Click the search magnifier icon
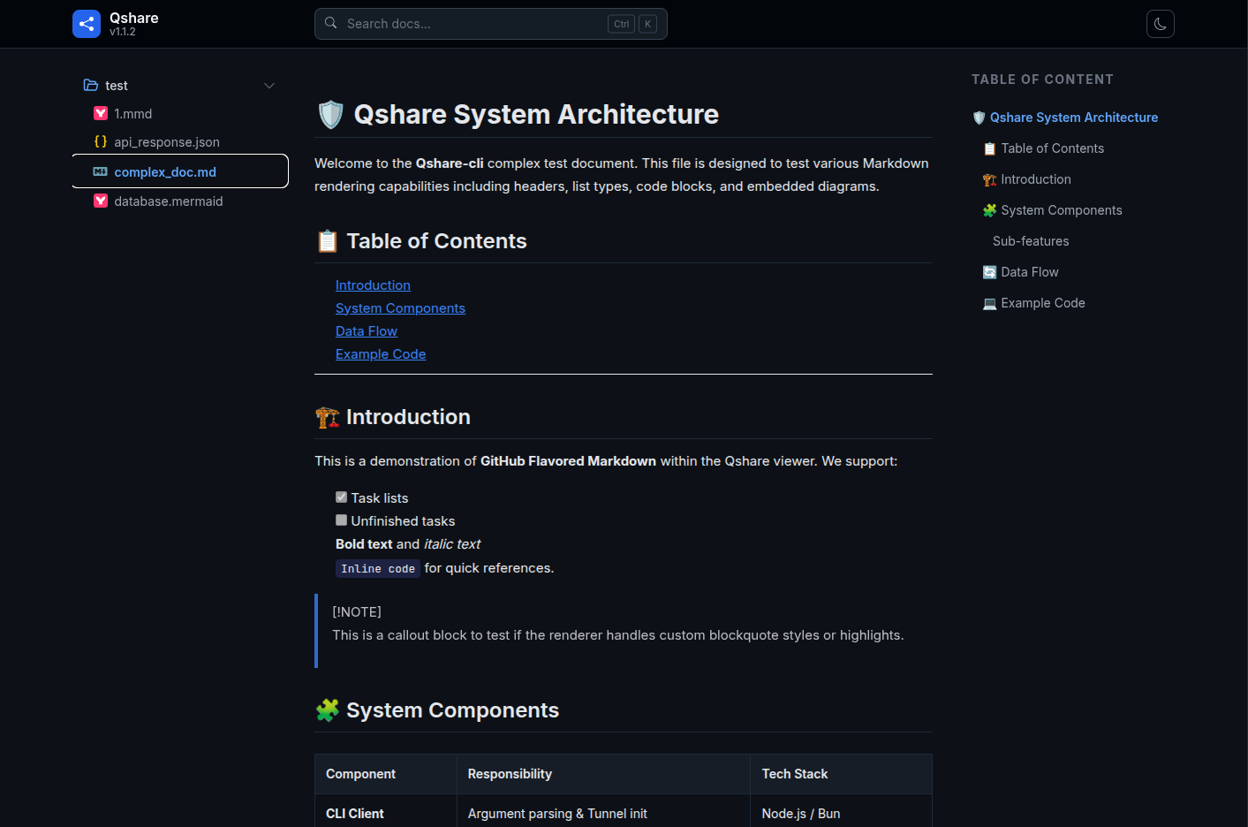This screenshot has width=1248, height=827. [x=331, y=23]
